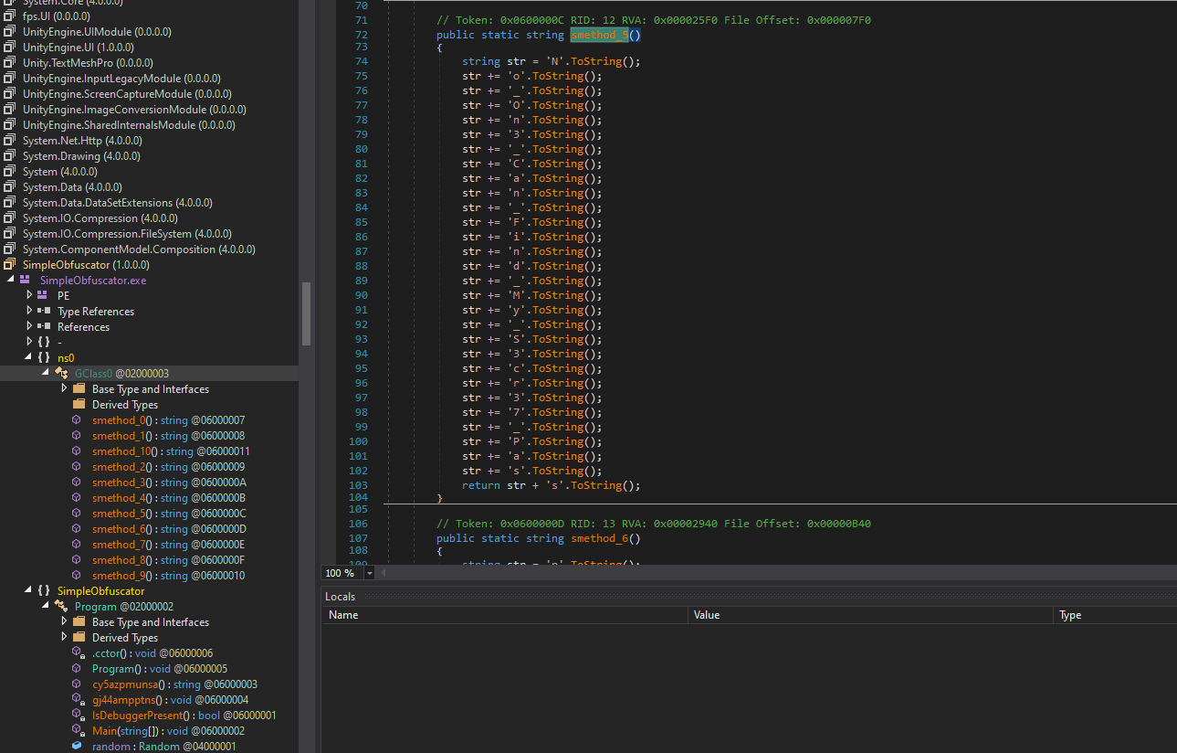Click the ns0 namespace braces icon

tap(44, 357)
